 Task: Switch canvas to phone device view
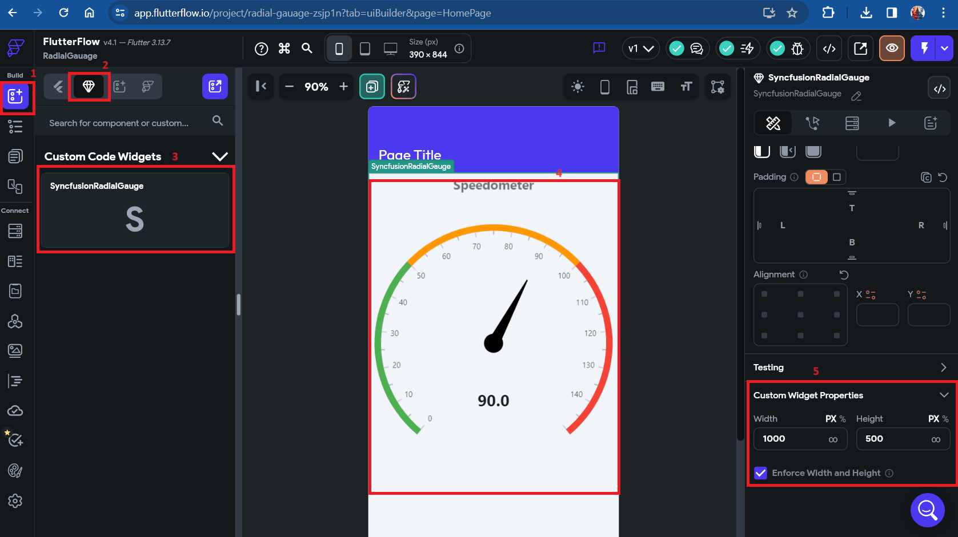339,49
